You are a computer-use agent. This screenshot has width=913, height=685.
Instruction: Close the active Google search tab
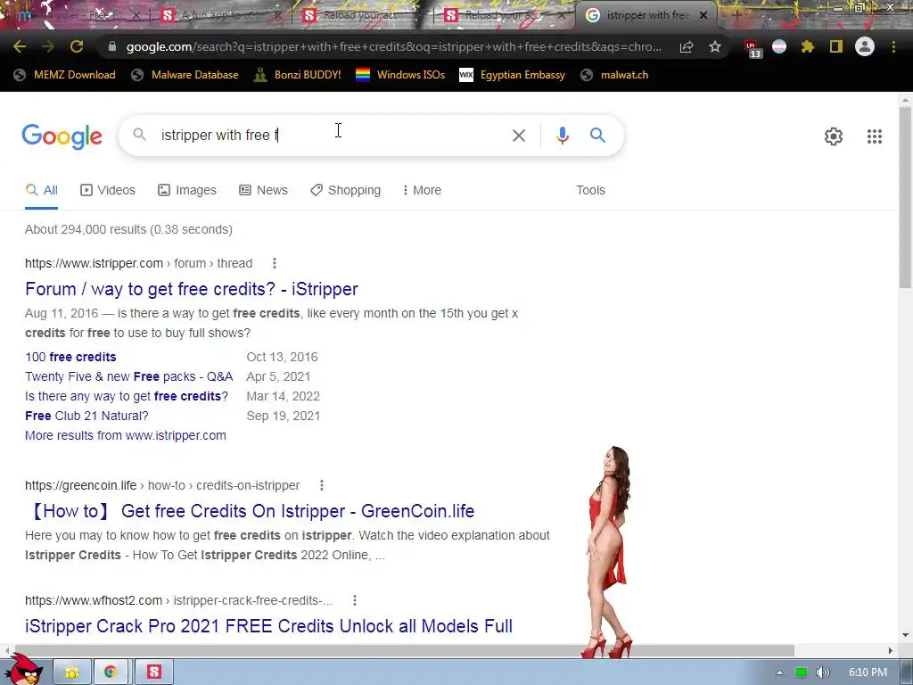(x=703, y=16)
